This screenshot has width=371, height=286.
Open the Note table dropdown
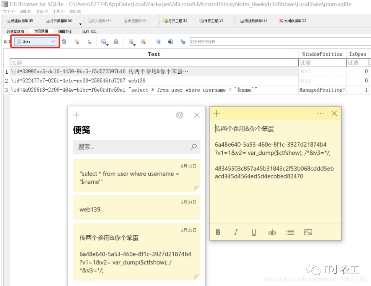(x=35, y=42)
